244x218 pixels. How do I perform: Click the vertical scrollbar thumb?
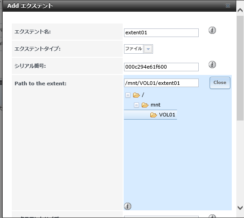240,68
